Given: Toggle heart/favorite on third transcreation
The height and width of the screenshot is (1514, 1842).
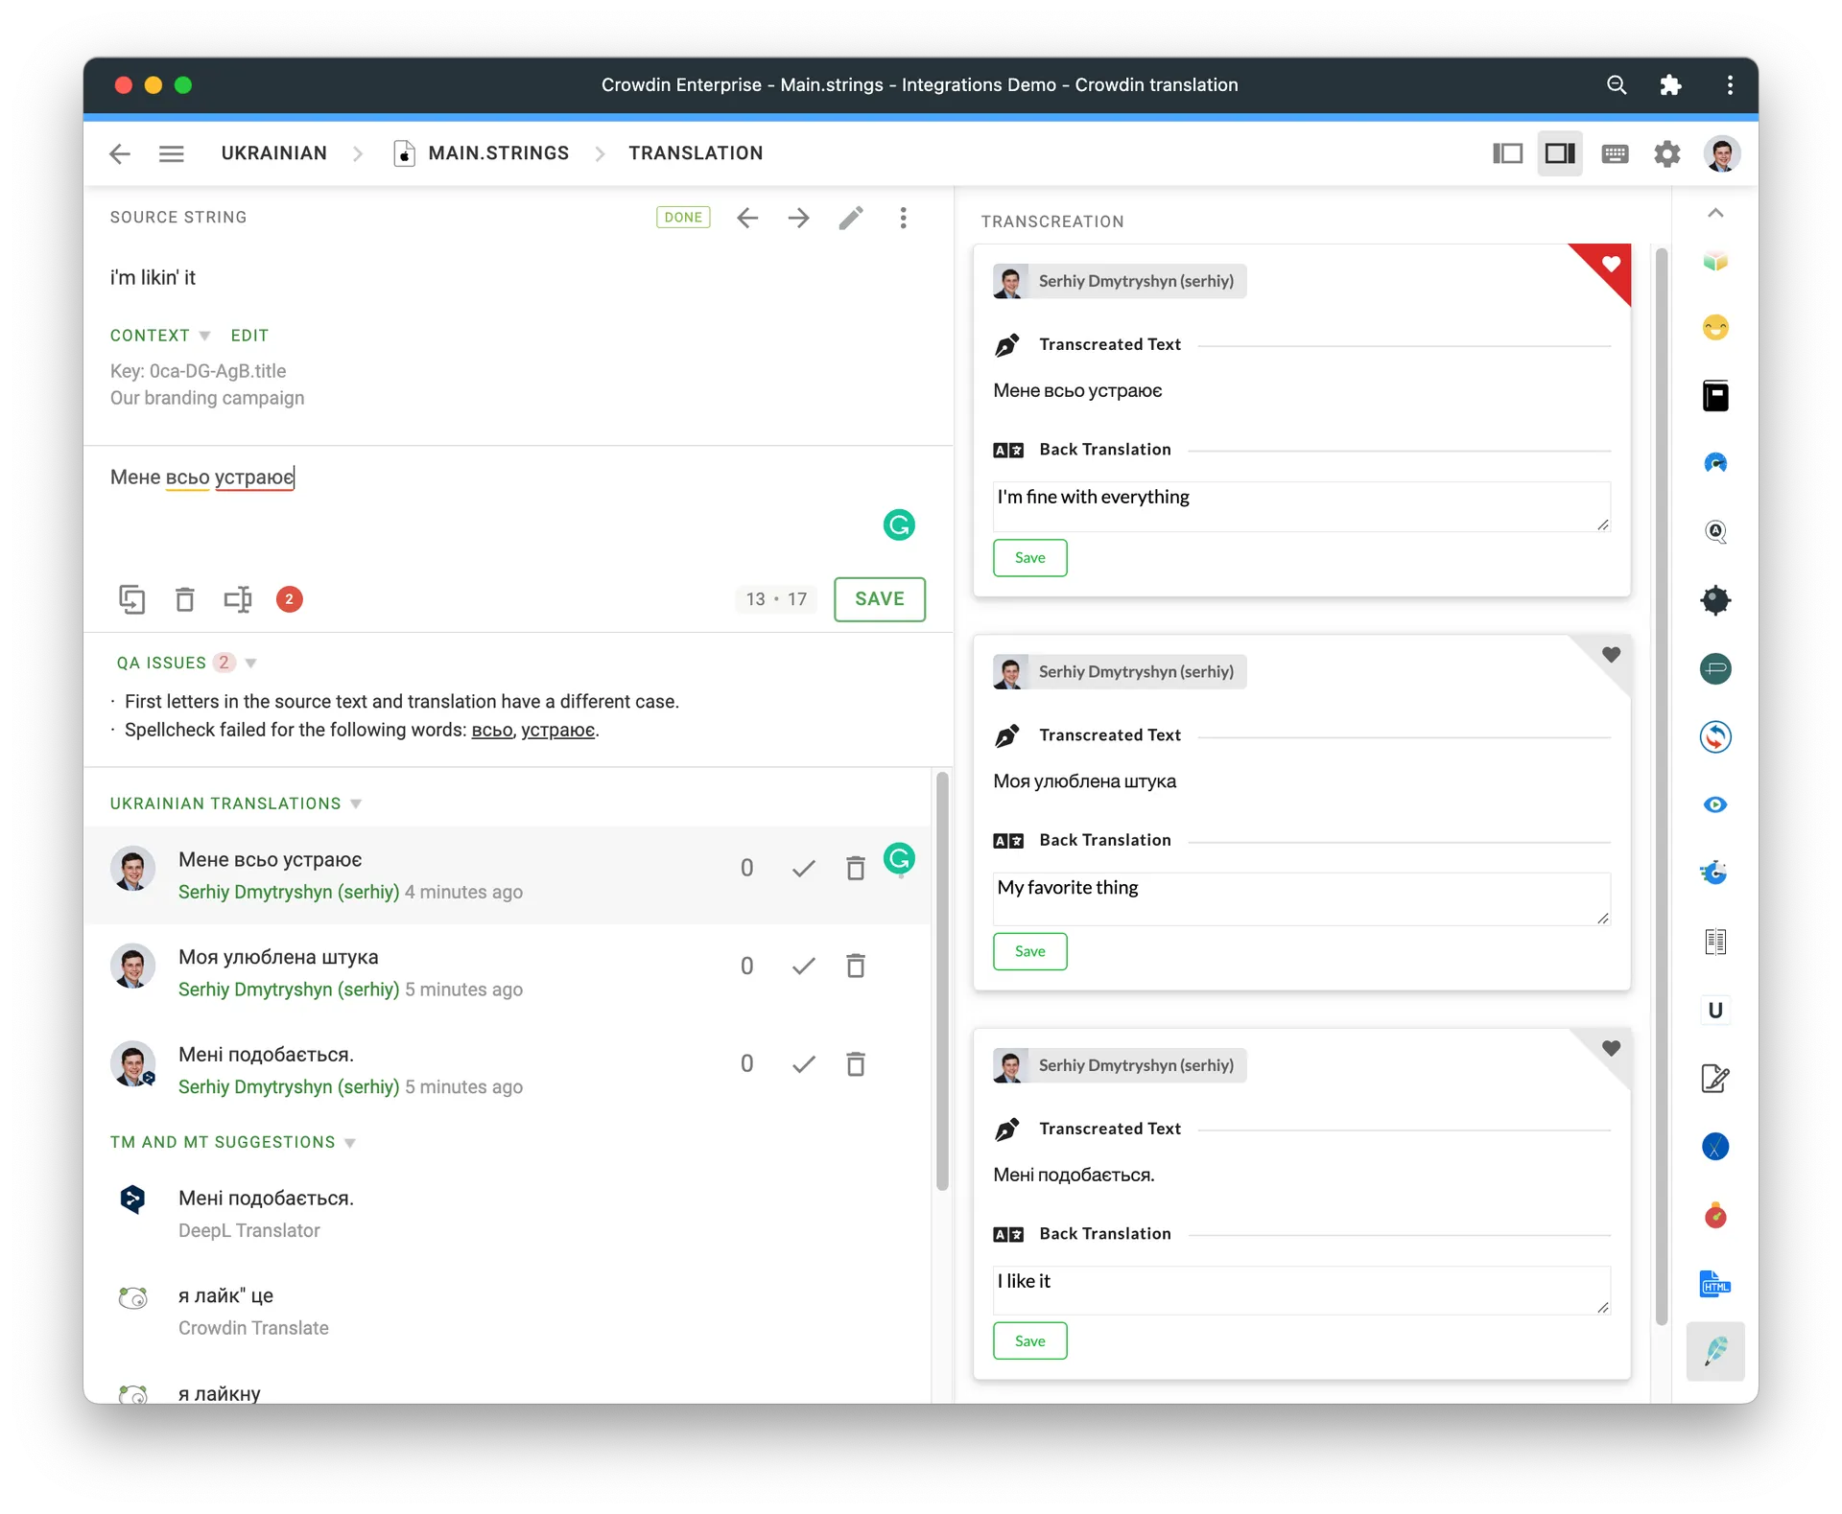Looking at the screenshot, I should click(x=1611, y=1048).
